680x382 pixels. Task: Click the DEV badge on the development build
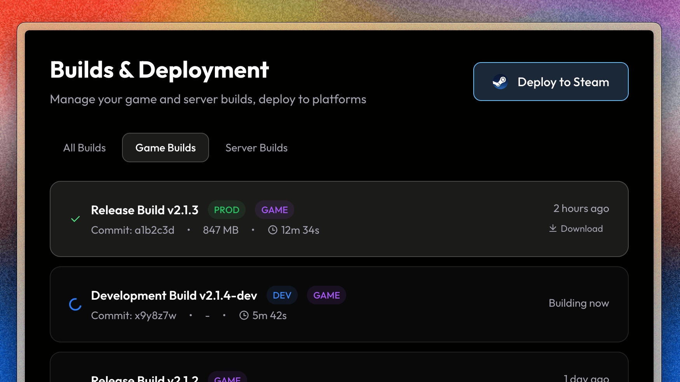(282, 295)
